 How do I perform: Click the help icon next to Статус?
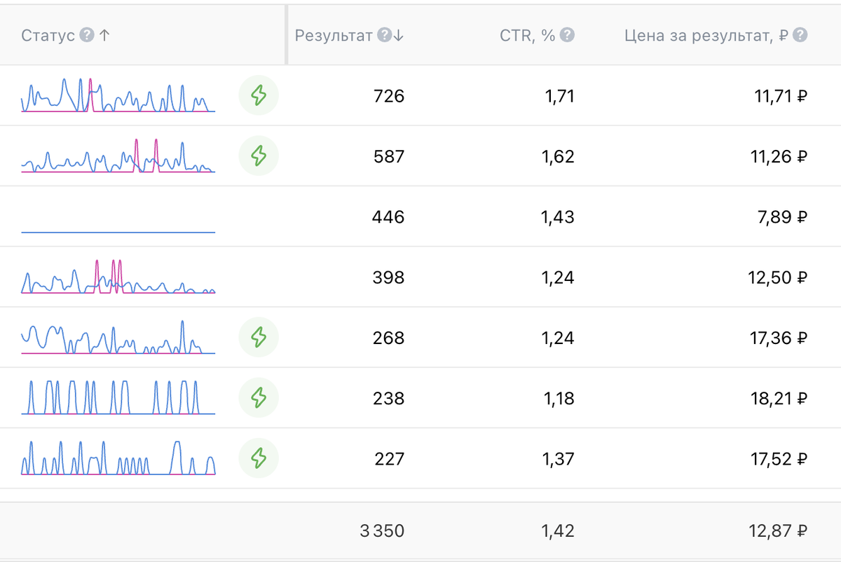tap(86, 35)
